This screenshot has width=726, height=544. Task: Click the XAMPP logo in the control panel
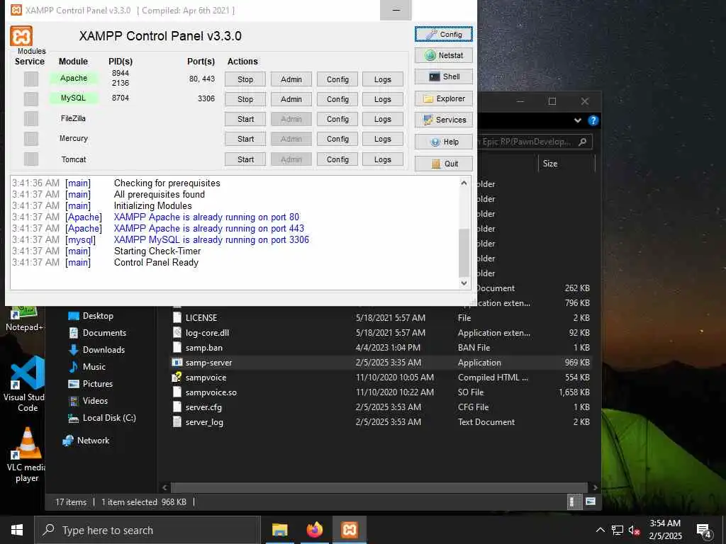point(21,35)
